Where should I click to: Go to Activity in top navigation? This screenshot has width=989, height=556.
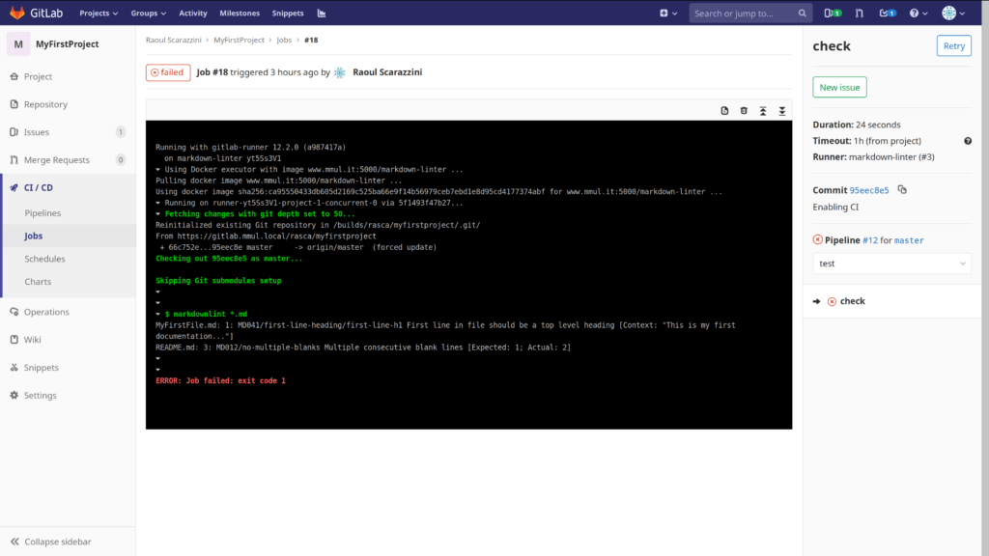pos(193,14)
